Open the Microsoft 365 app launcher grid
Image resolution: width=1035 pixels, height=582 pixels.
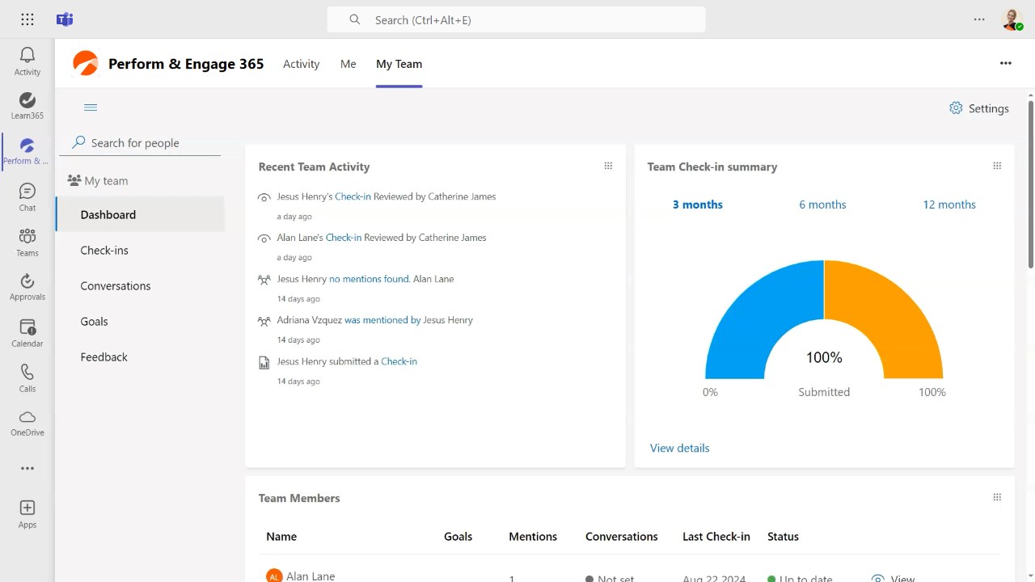27,19
